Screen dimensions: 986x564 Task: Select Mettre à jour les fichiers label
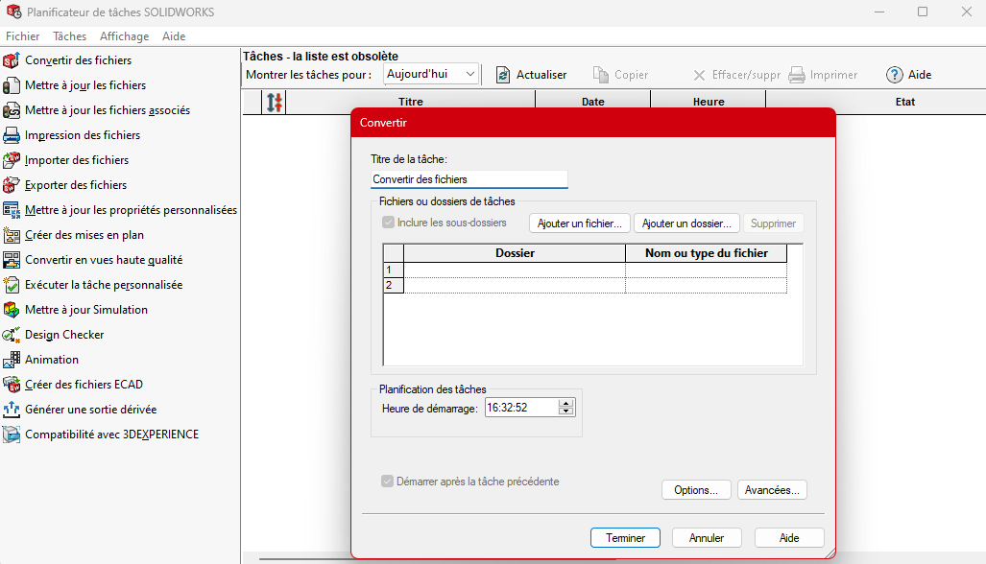[85, 85]
